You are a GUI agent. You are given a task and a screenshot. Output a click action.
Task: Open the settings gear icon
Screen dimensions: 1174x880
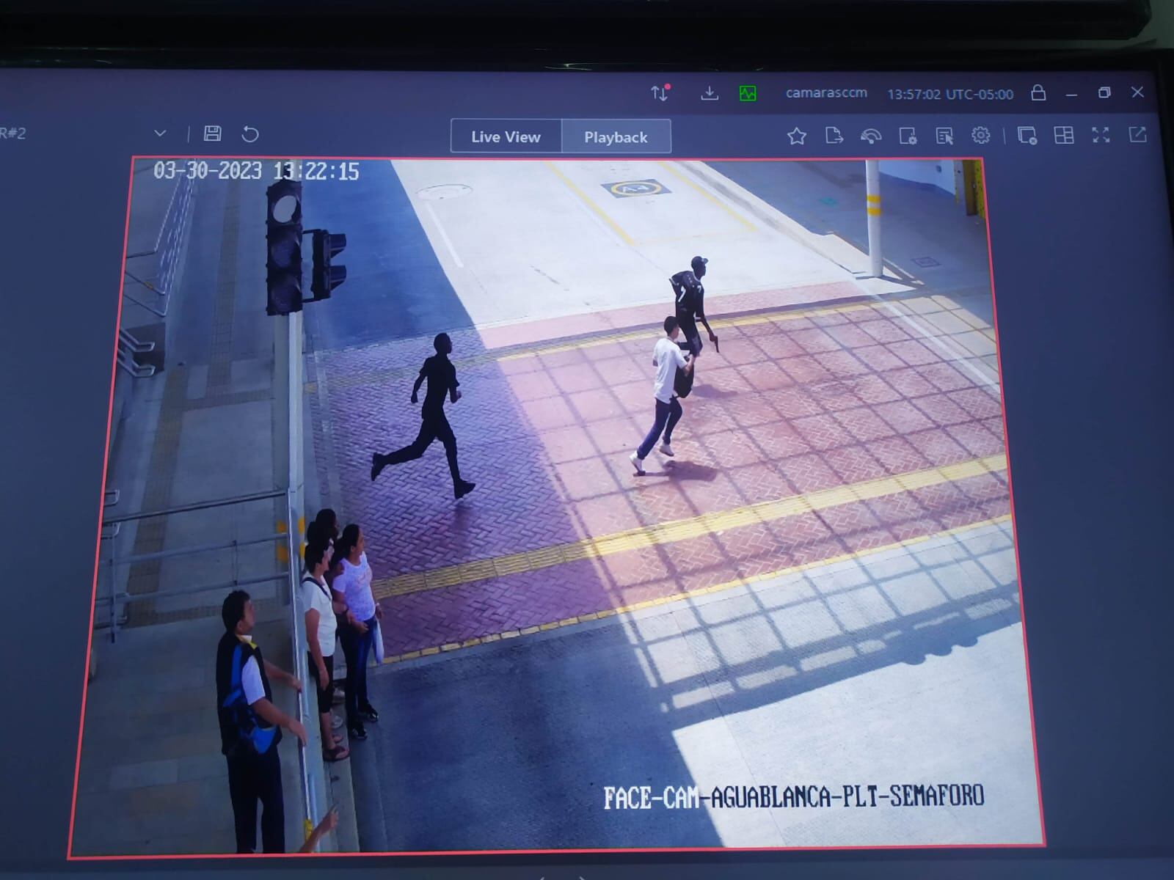[x=981, y=136]
